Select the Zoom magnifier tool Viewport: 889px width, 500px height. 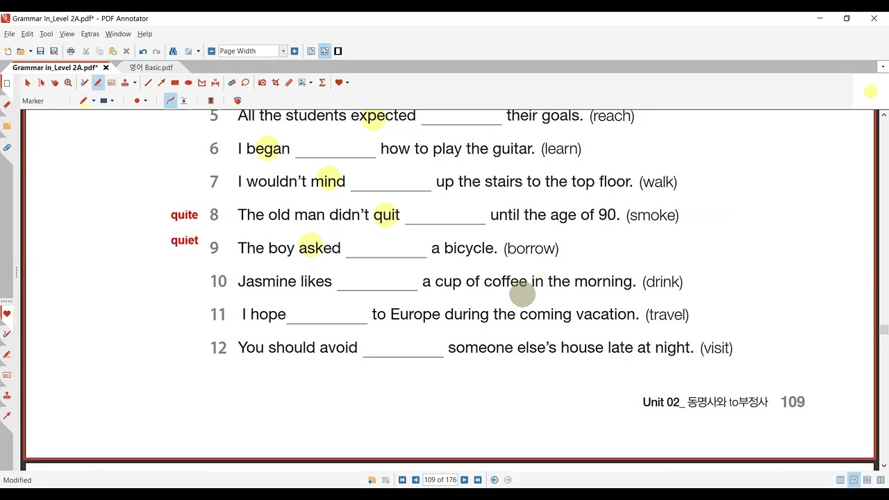68,83
